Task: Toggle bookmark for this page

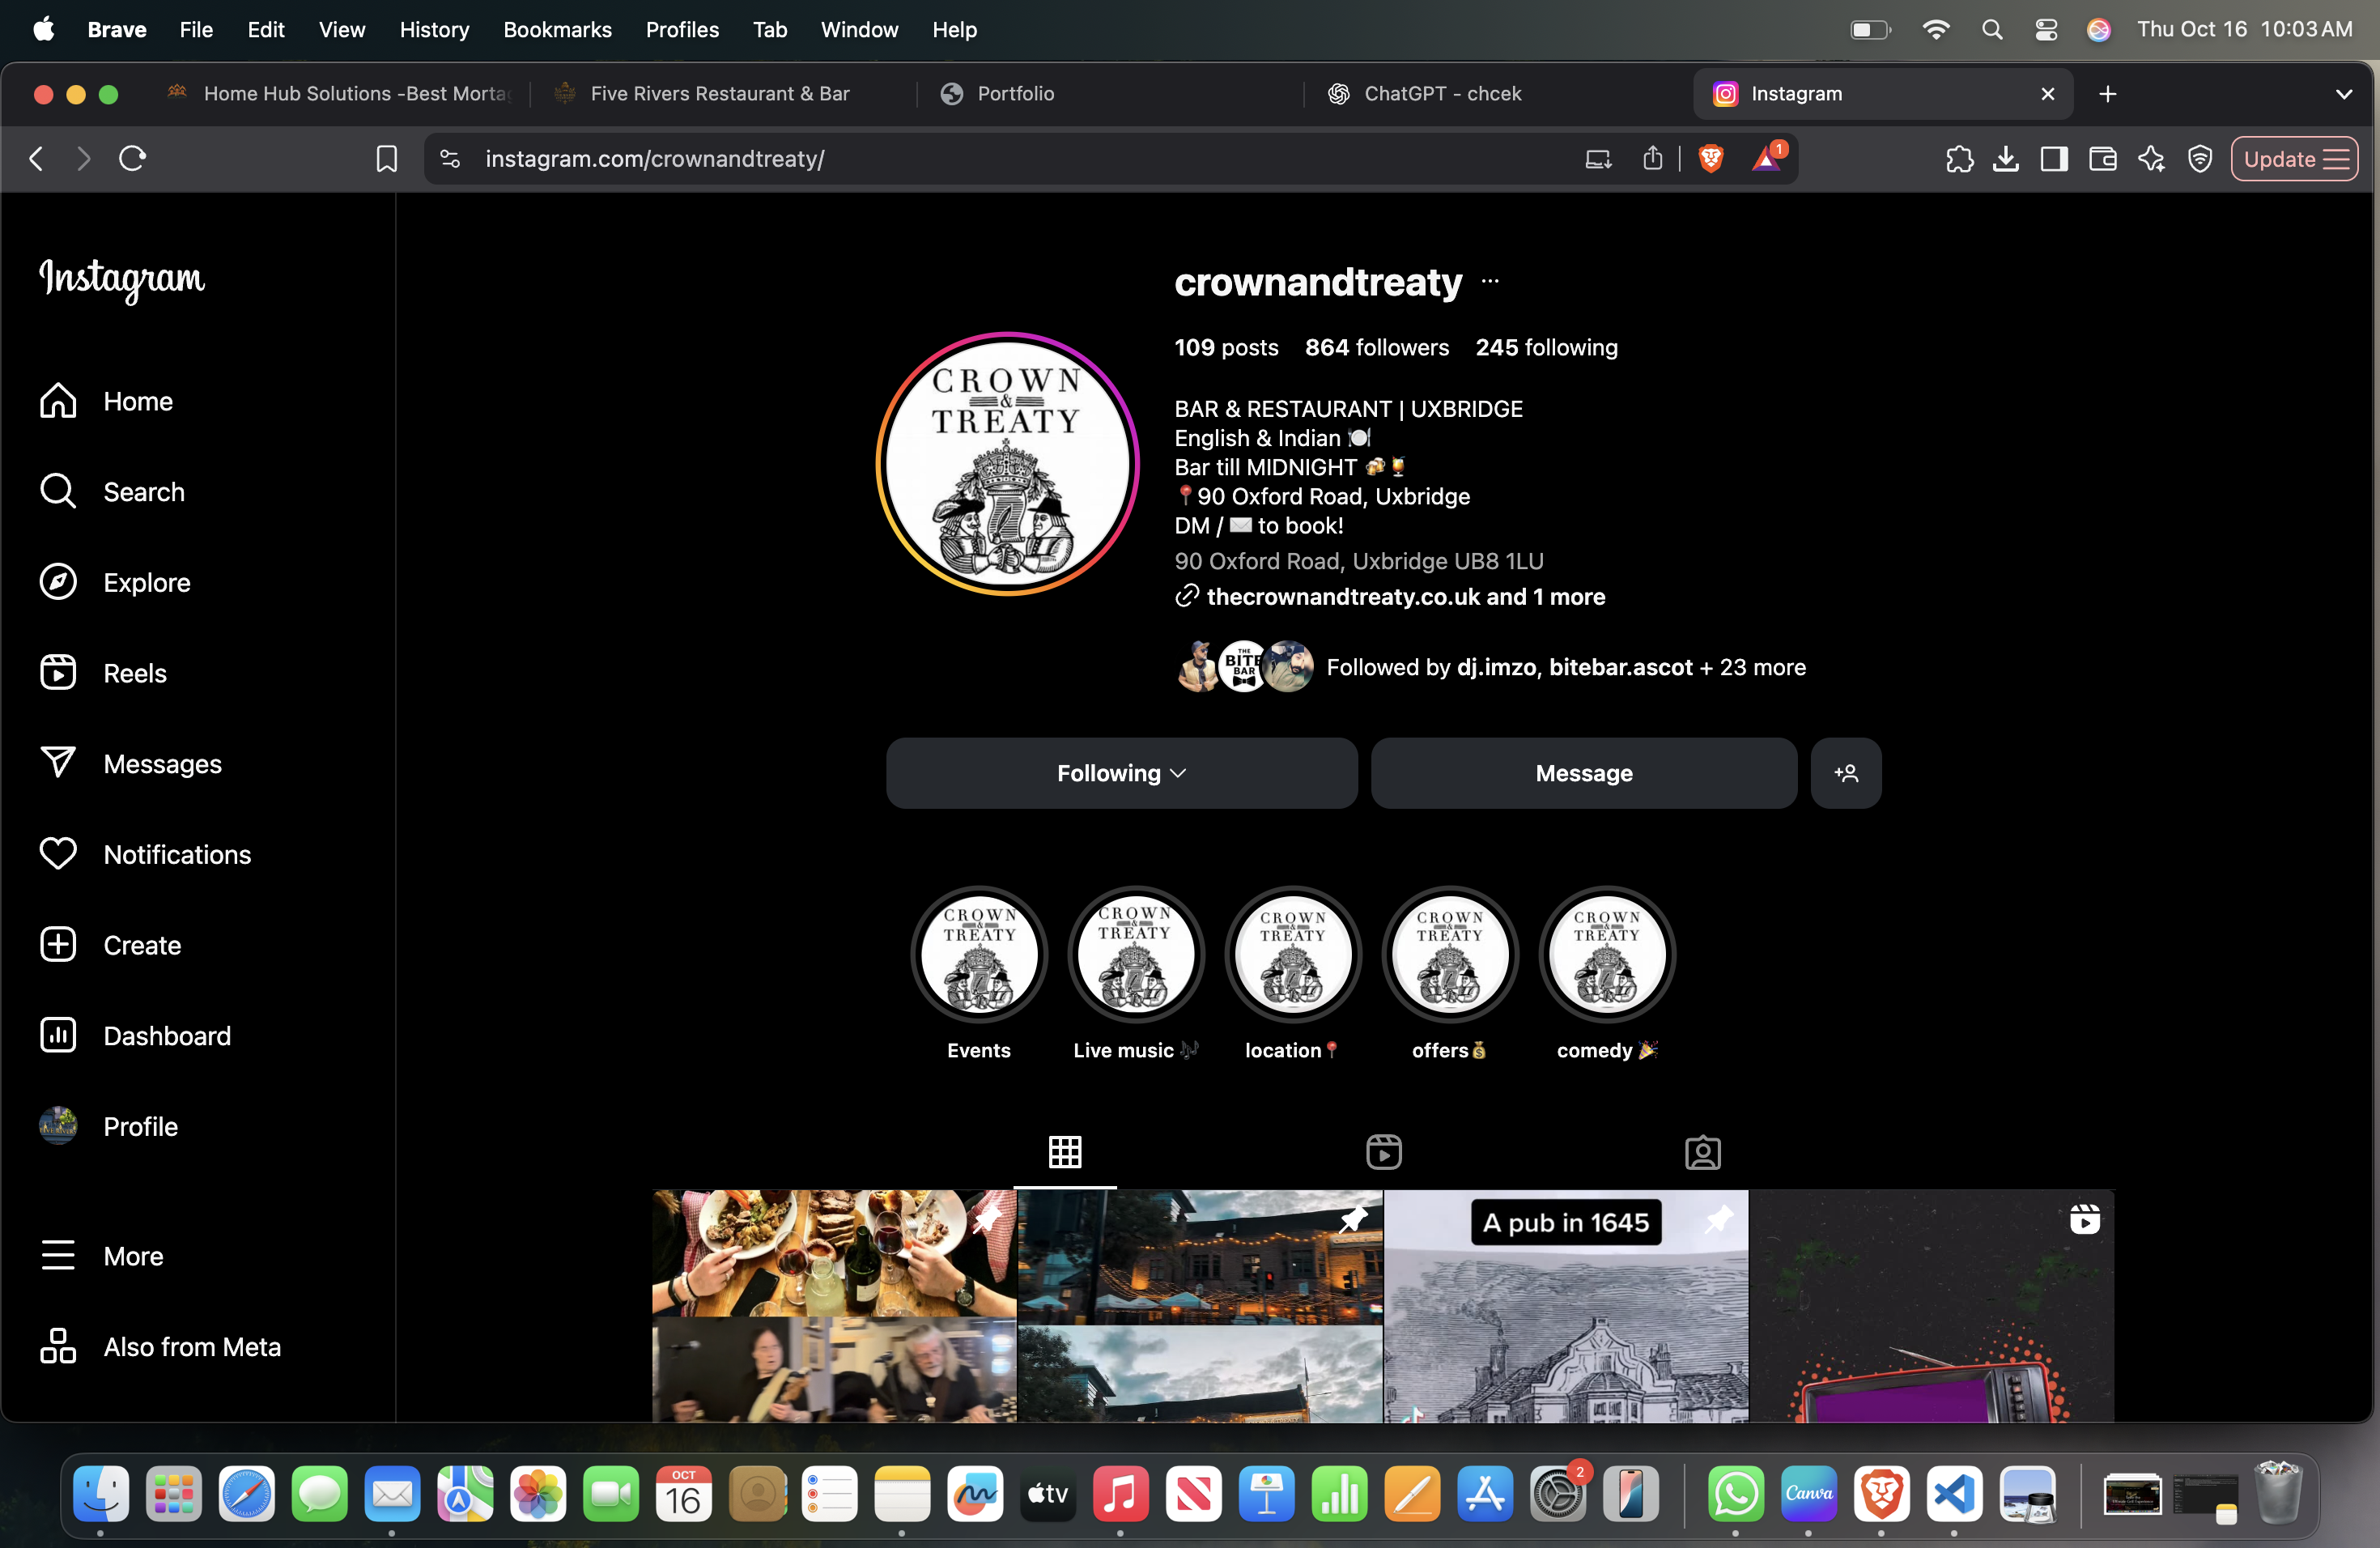Action: 386,158
